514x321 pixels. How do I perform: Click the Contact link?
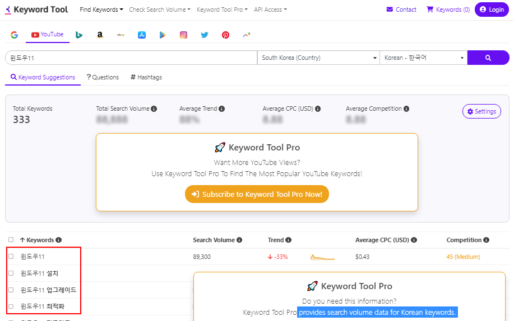[x=401, y=10]
